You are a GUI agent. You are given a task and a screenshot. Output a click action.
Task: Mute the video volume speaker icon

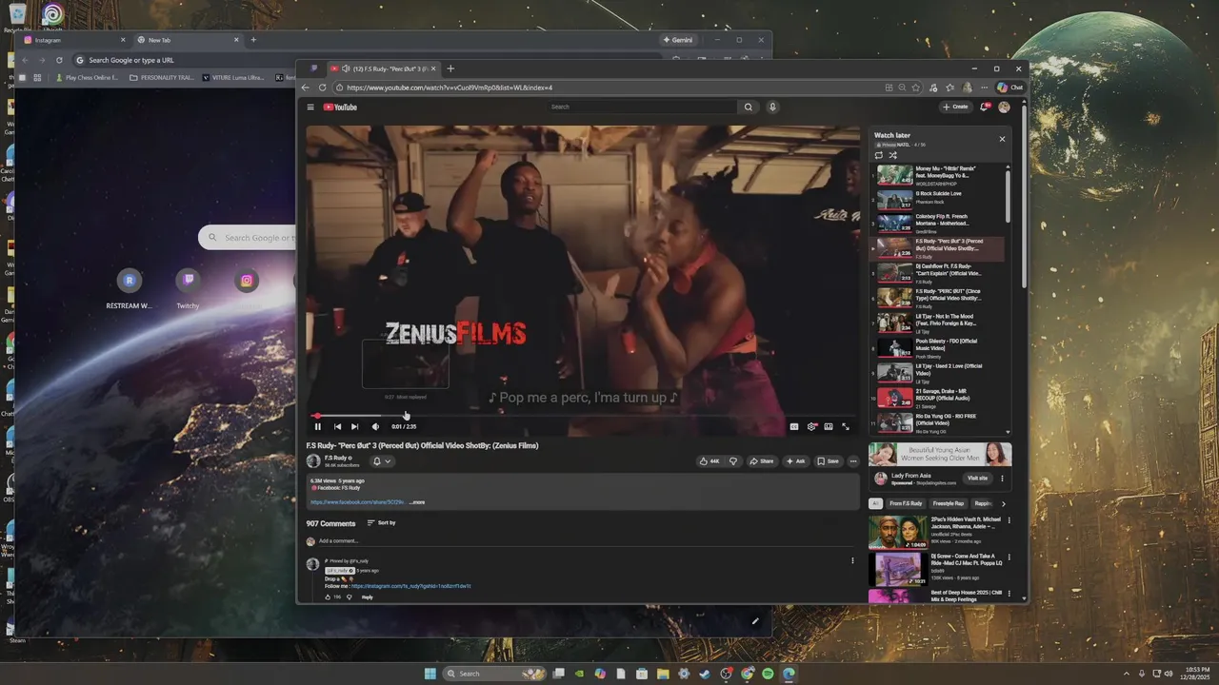(x=375, y=426)
